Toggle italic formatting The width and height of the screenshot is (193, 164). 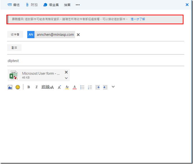click(x=36, y=87)
